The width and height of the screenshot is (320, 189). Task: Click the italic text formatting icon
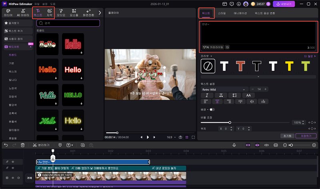tap(207, 95)
